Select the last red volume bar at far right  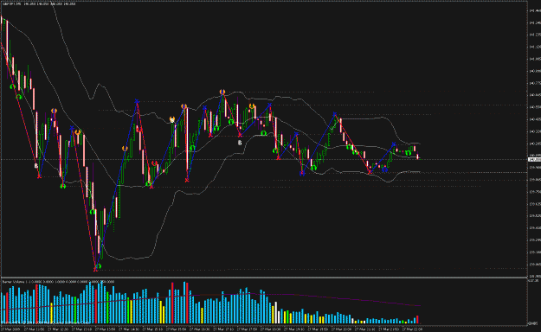click(417, 320)
